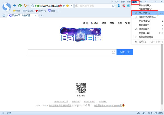Expand hidden toolbar items chevron

112,2
